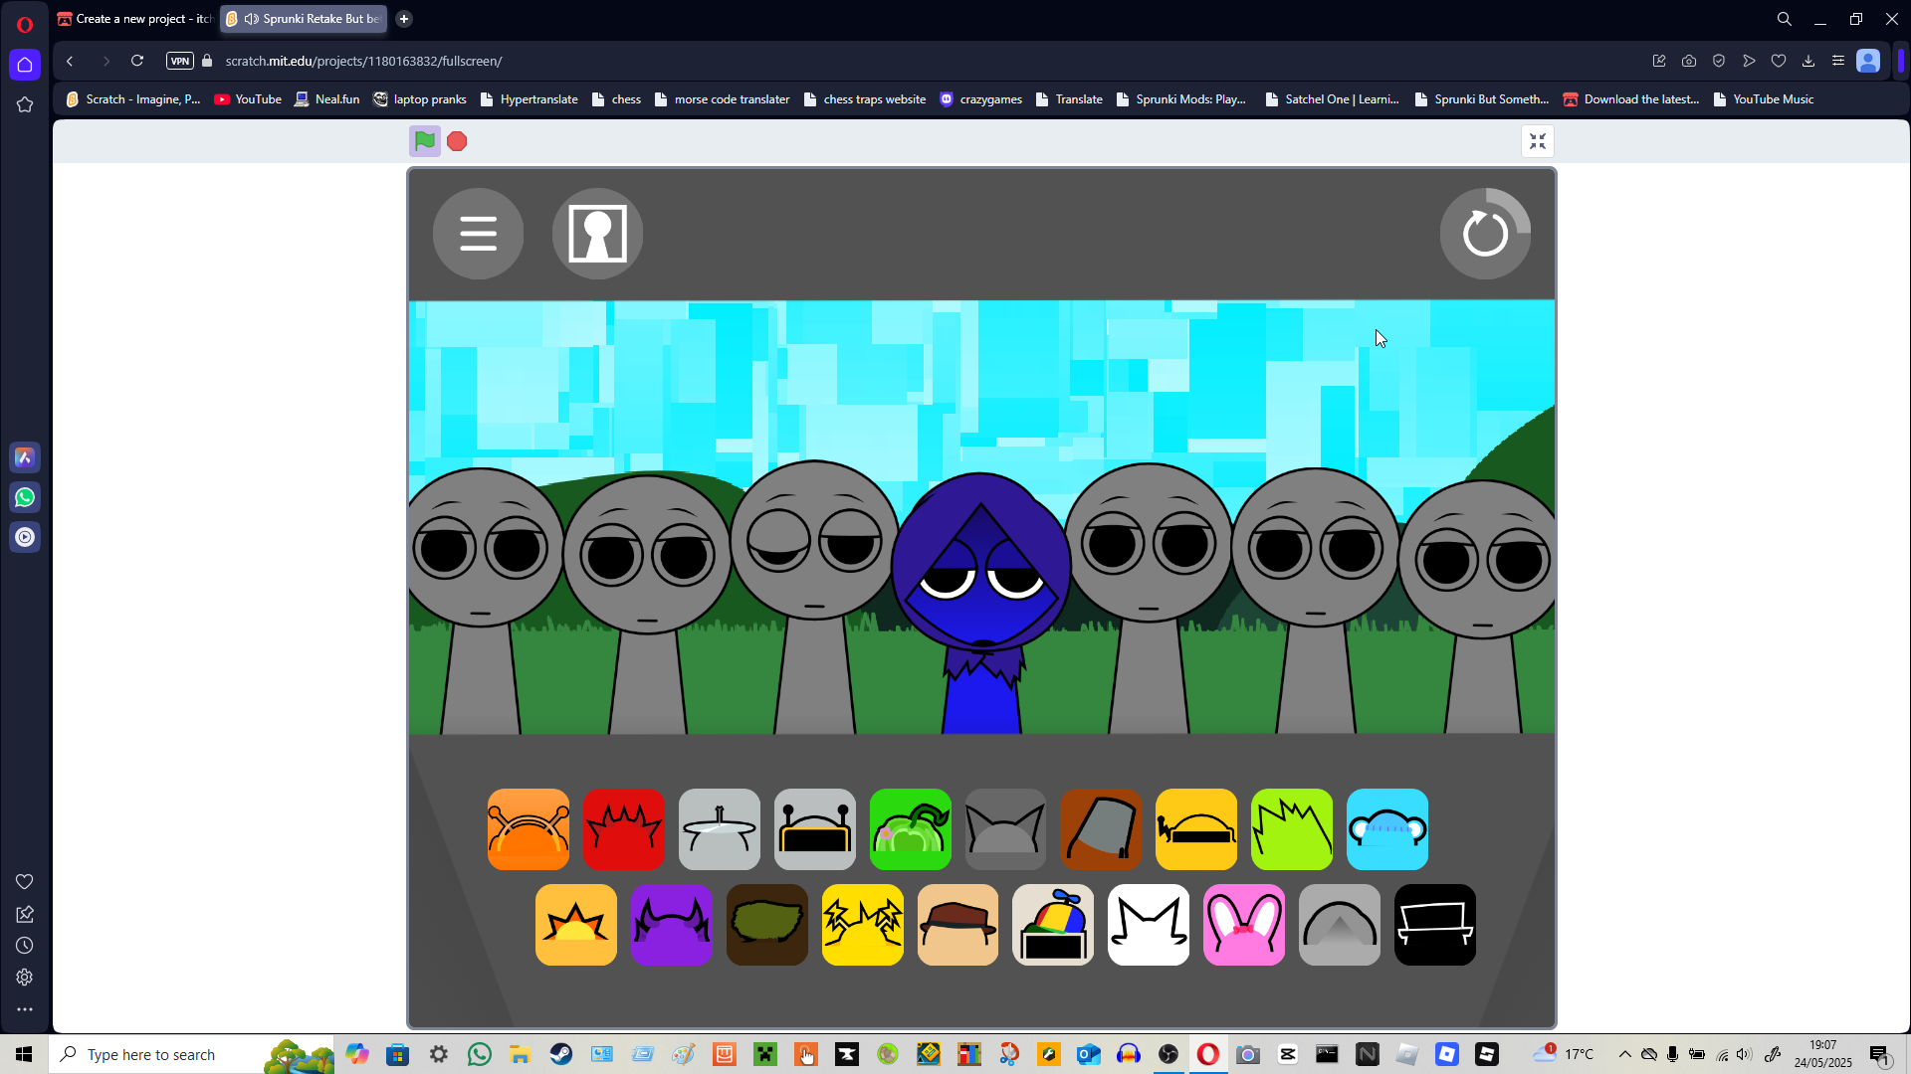Screen dimensions: 1911x1074
Task: Exit fullscreen mode with collapse icon
Action: (x=1538, y=141)
